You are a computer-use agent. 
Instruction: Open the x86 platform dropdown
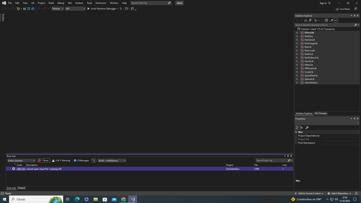(75, 9)
